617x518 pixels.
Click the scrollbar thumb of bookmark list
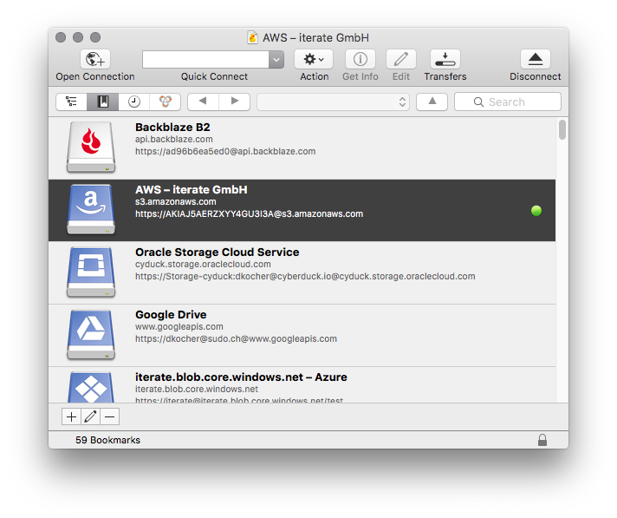click(562, 129)
